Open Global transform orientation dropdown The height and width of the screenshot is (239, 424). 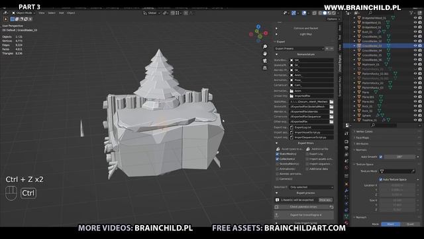152,13
